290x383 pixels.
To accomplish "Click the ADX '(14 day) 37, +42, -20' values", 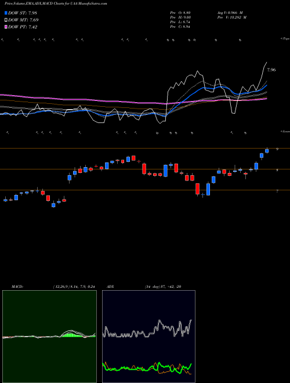I will pyautogui.click(x=163, y=287).
